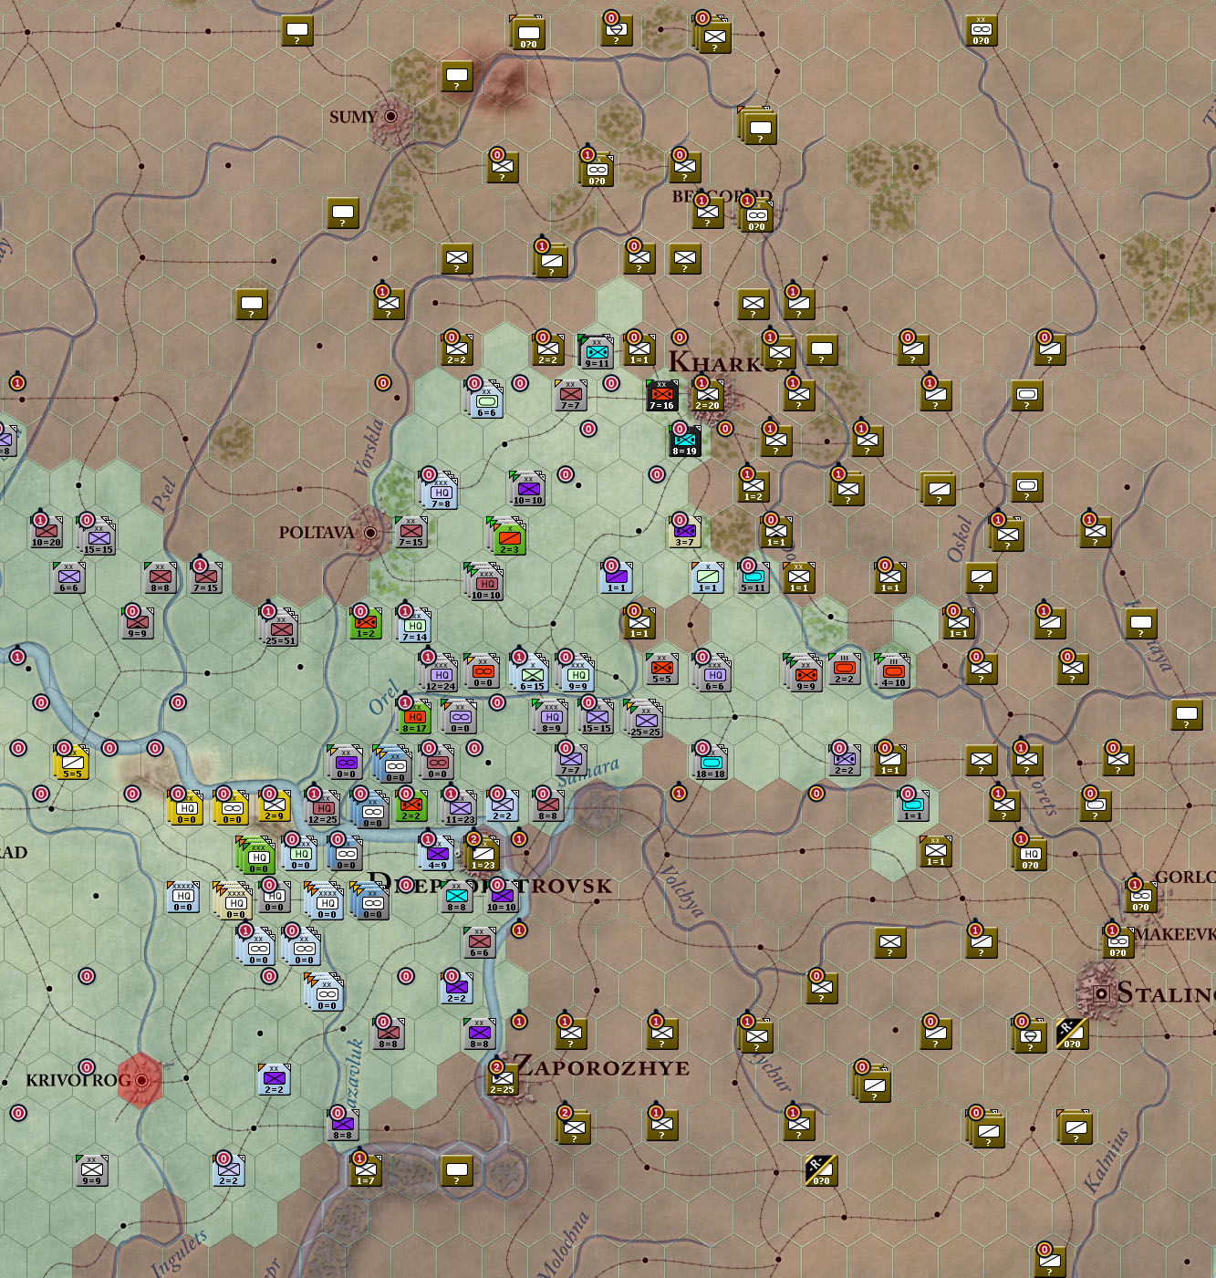Select the green counter marked 2=2
Image resolution: width=1216 pixels, height=1278 pixels.
(x=411, y=805)
